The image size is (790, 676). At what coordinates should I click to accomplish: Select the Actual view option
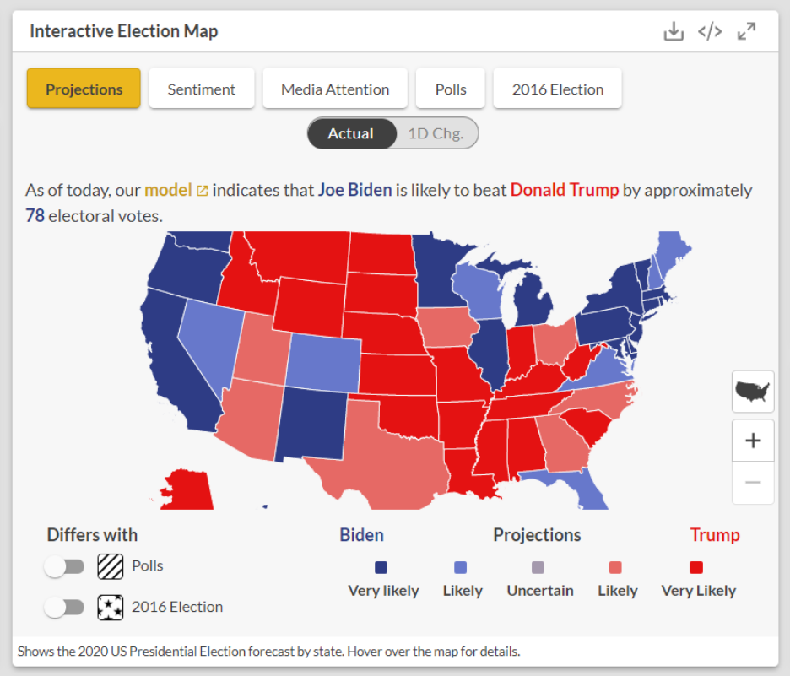point(351,133)
